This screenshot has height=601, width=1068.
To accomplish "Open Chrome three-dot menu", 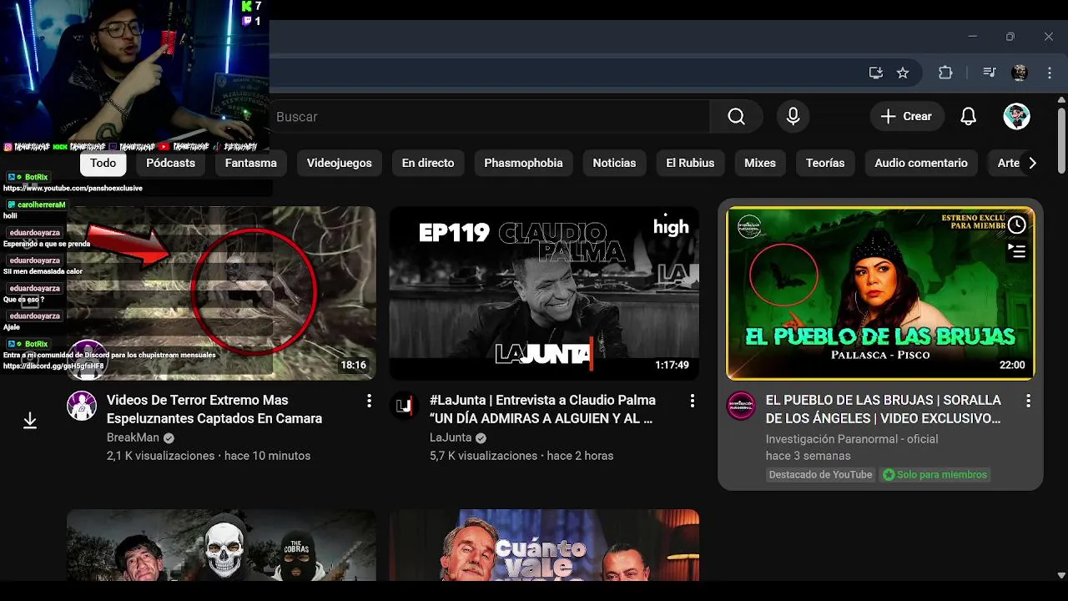I will 1050,73.
